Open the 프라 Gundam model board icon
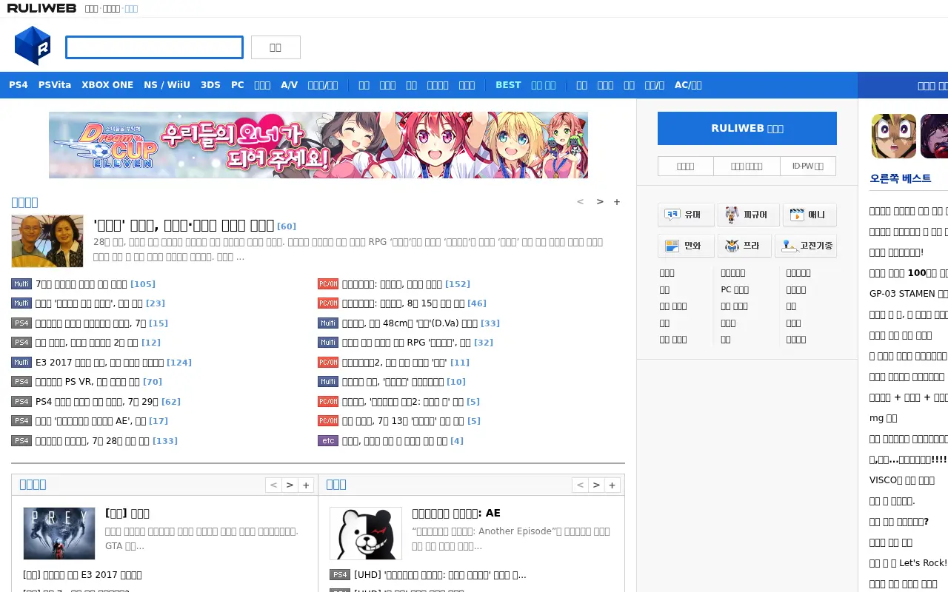Image resolution: width=948 pixels, height=592 pixels. pos(744,246)
